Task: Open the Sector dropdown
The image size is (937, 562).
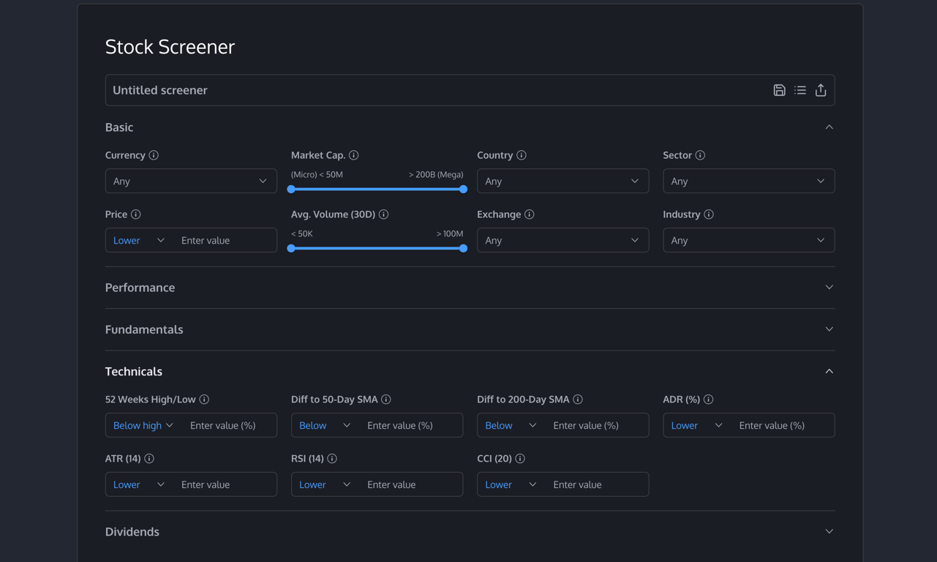Action: pos(748,181)
